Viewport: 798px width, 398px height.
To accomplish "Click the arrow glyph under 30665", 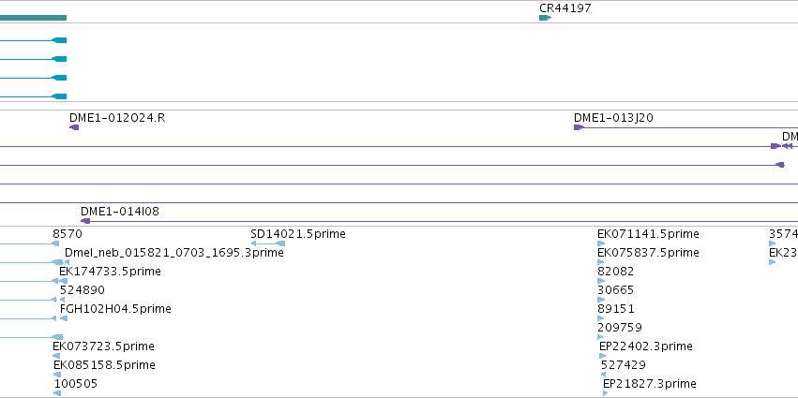I will tap(600, 300).
